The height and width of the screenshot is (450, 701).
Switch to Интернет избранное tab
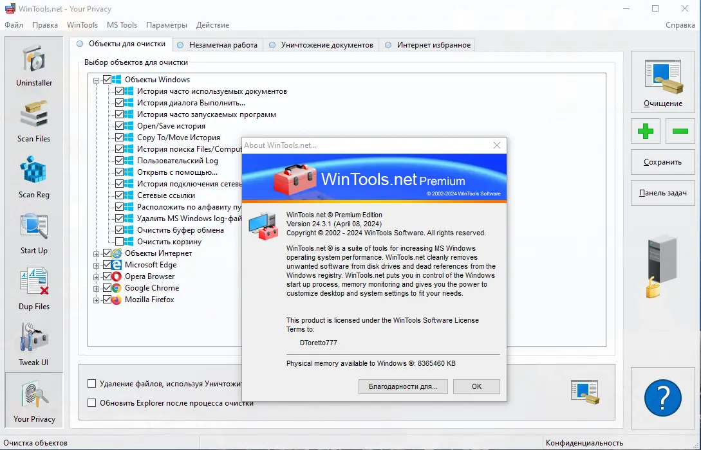[427, 44]
